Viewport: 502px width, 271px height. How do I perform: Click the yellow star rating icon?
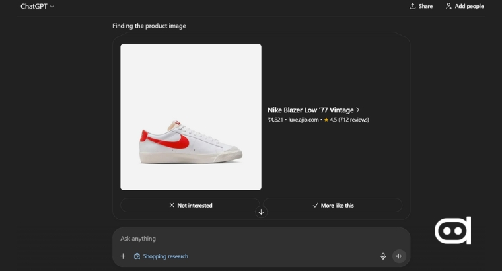click(326, 120)
